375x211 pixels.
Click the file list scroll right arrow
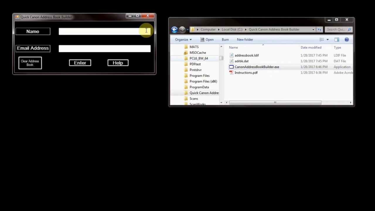[x=351, y=103]
